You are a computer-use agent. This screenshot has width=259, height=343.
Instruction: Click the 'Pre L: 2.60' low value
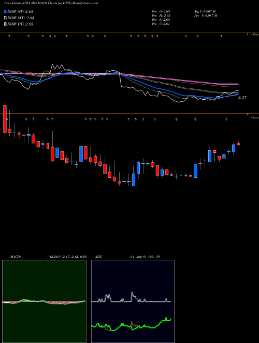pyautogui.click(x=161, y=20)
